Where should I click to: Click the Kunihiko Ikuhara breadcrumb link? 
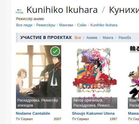(x=104, y=25)
